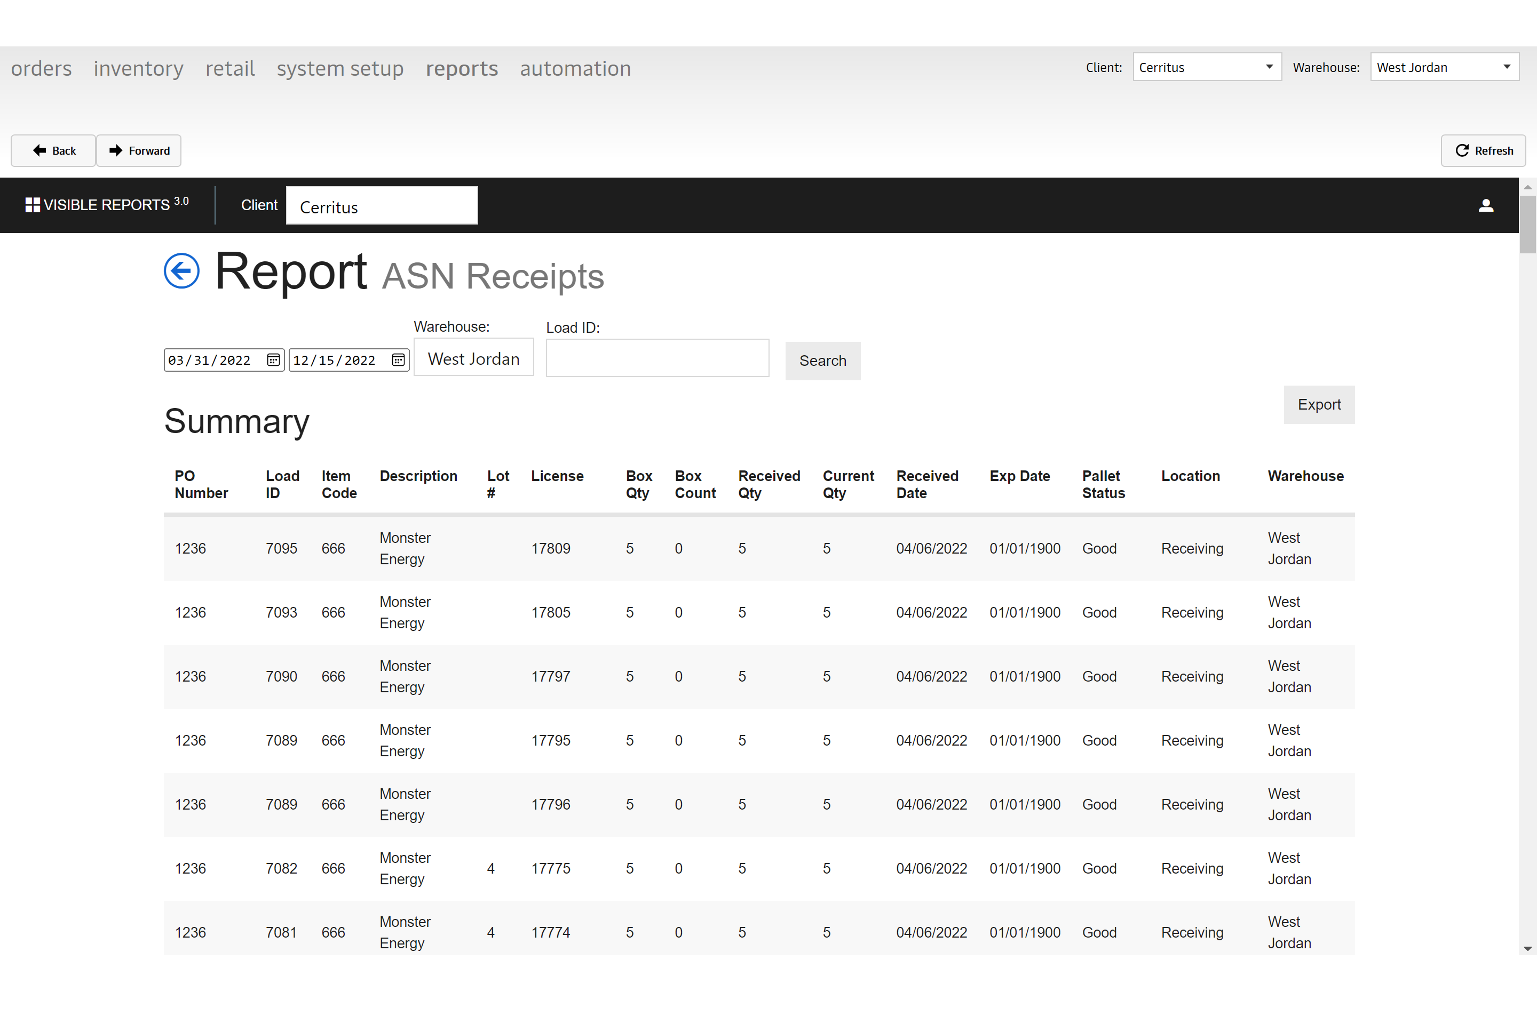Click the Load ID column header
Image resolution: width=1537 pixels, height=1024 pixels.
coord(282,485)
